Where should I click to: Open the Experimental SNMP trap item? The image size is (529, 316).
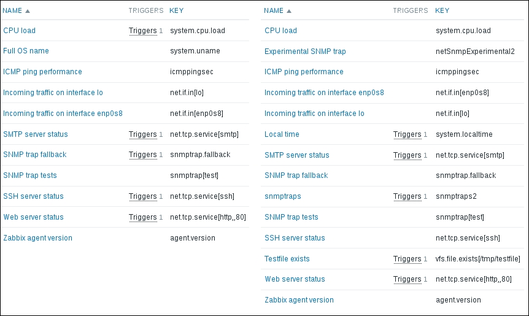coord(305,52)
